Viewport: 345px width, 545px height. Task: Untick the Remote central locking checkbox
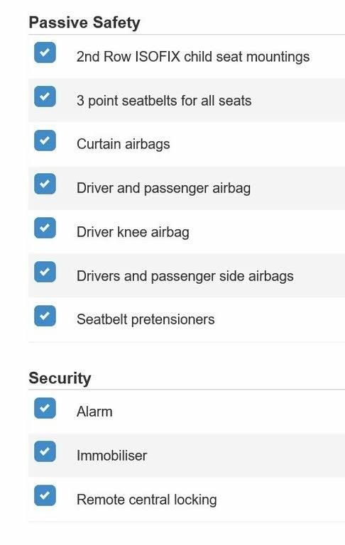pos(45,495)
